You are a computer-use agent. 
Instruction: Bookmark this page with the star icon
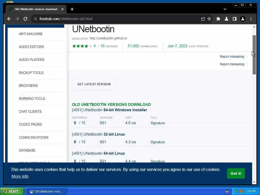point(209,19)
